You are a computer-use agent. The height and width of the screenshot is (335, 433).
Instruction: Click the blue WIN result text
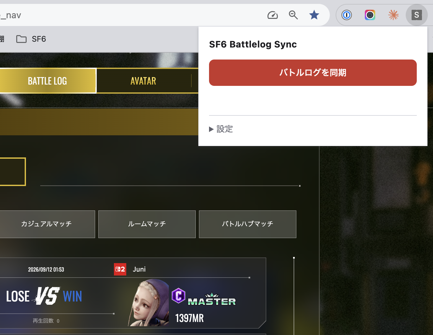(x=72, y=296)
